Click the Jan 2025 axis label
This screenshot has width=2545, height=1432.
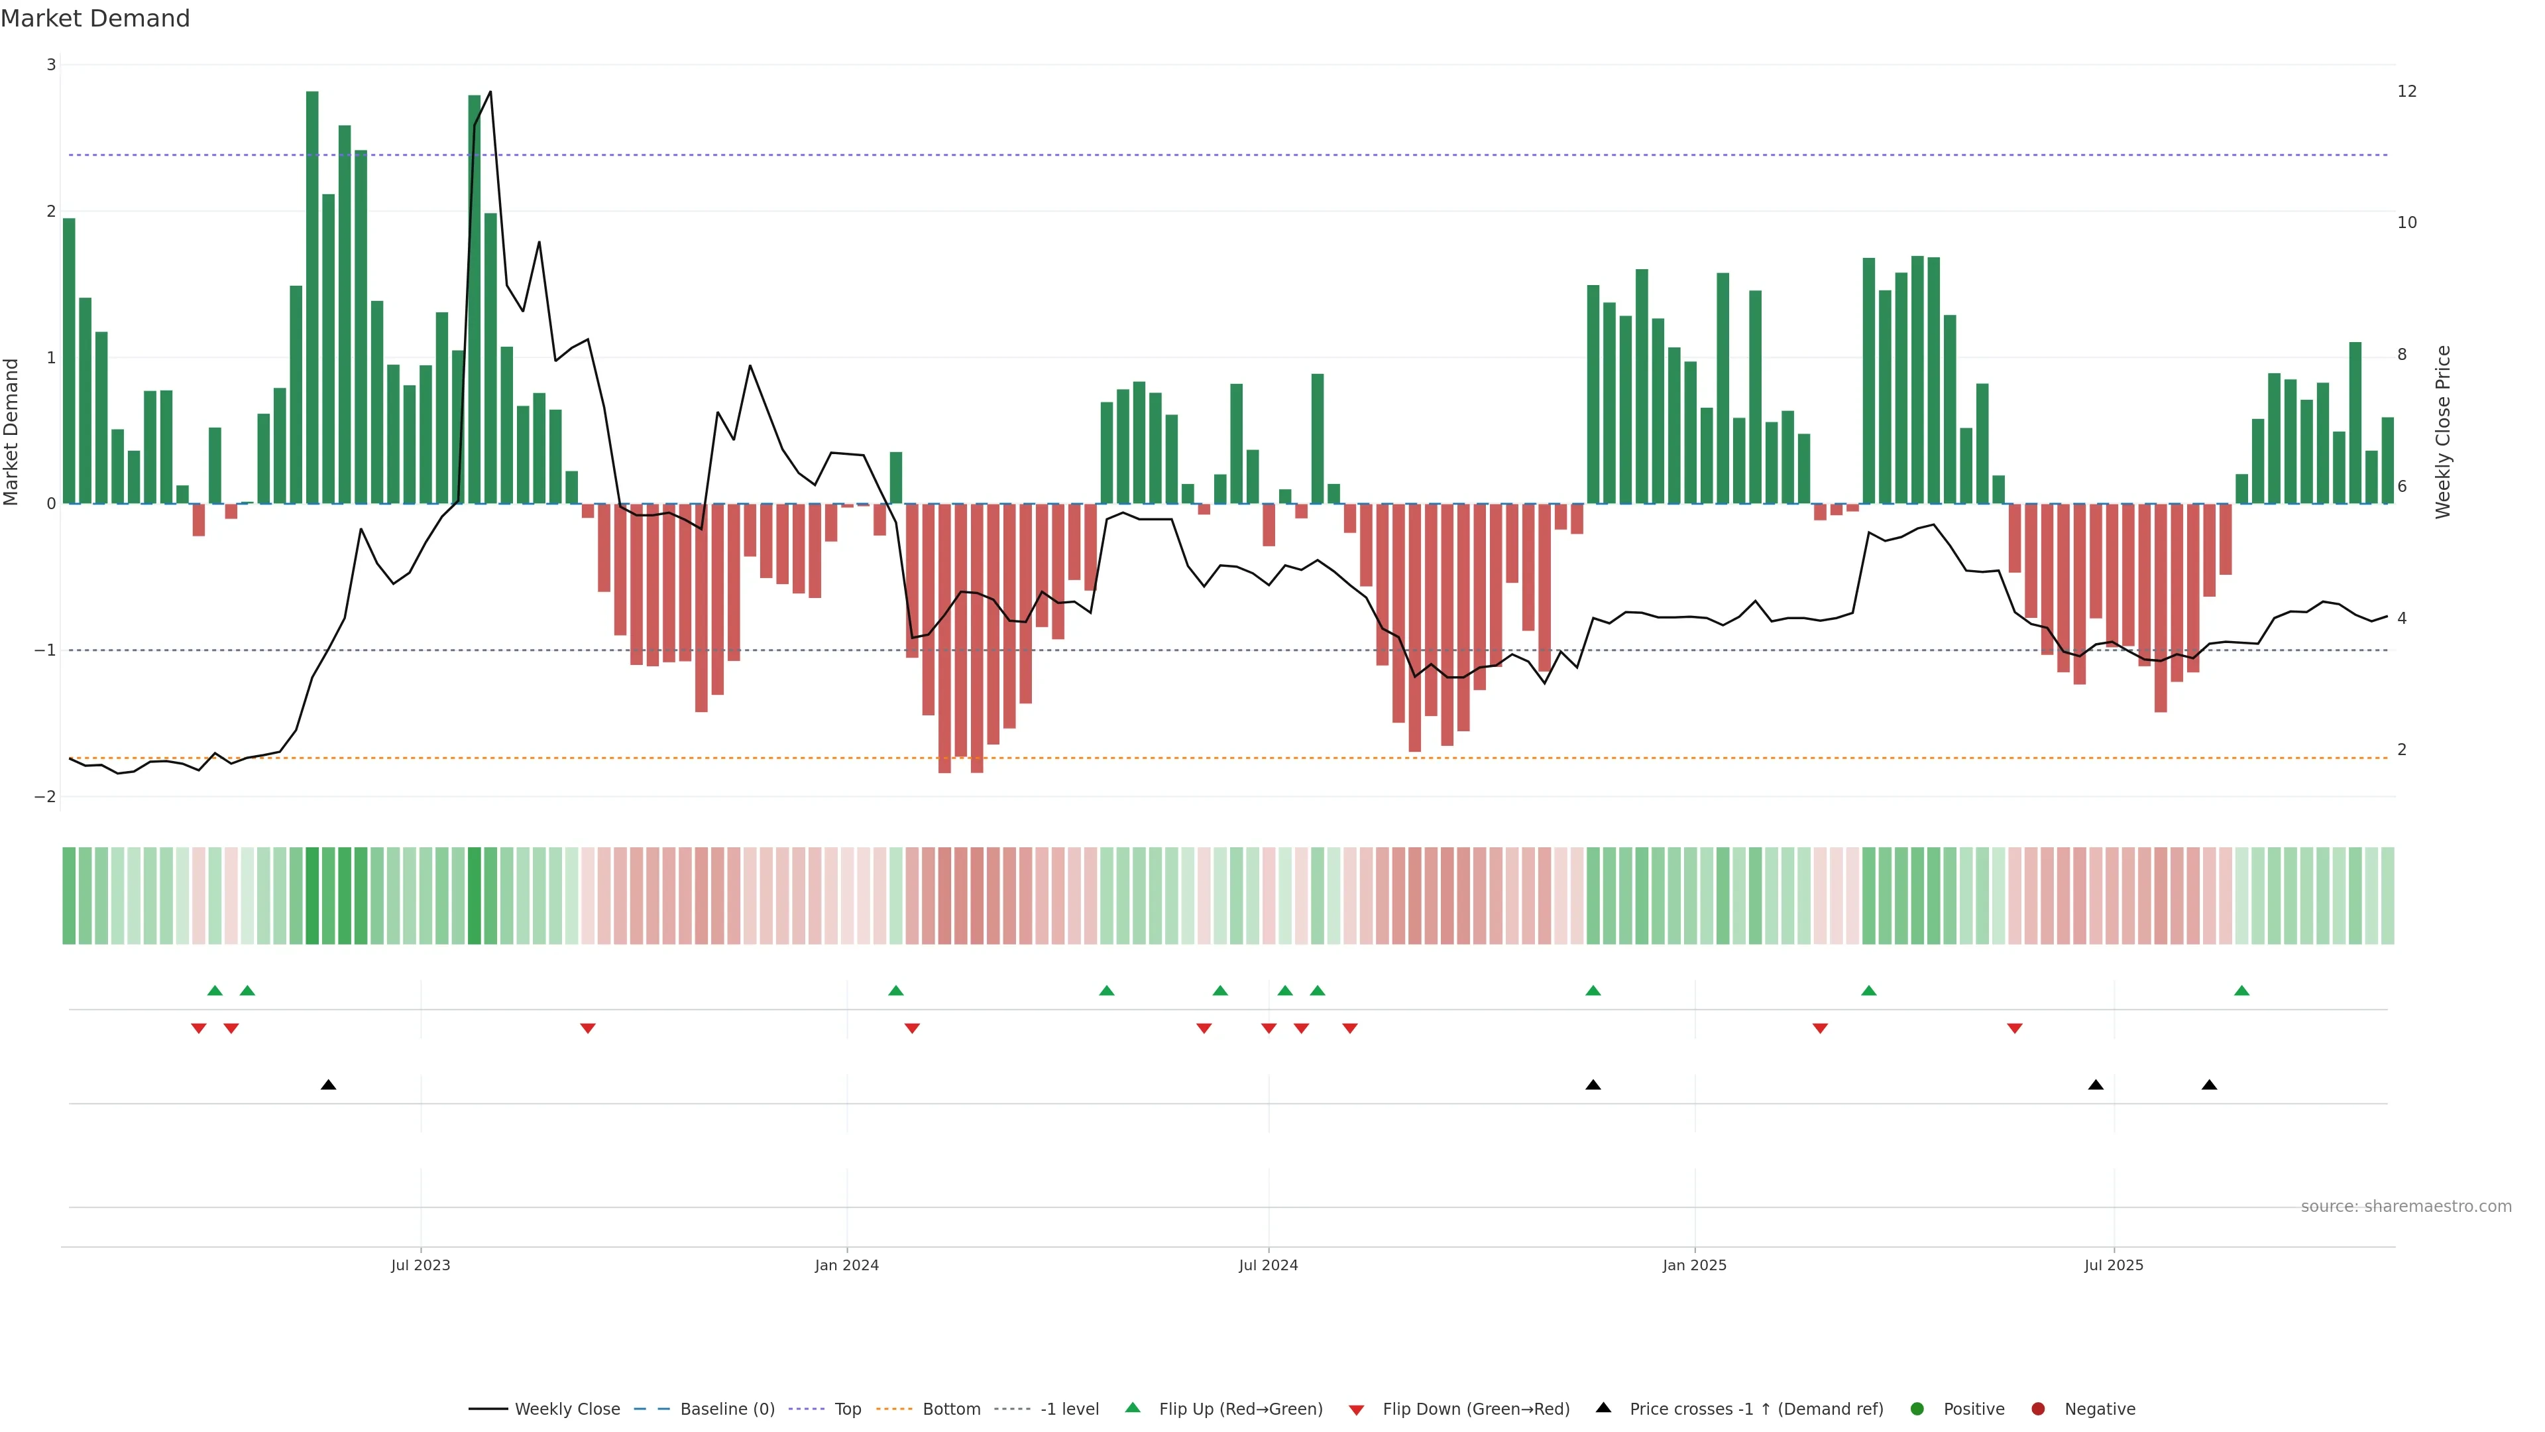1695,1266
